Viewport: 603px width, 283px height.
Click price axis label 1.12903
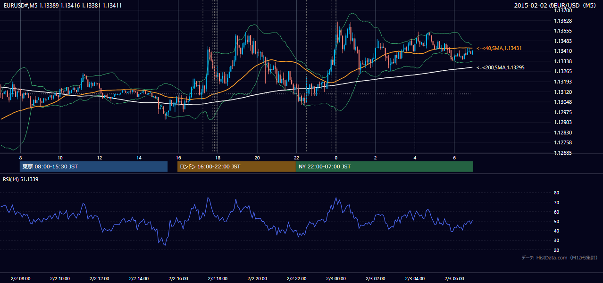563,122
